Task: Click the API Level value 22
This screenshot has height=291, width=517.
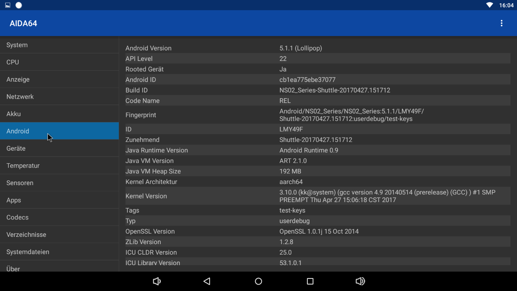Action: (283, 59)
